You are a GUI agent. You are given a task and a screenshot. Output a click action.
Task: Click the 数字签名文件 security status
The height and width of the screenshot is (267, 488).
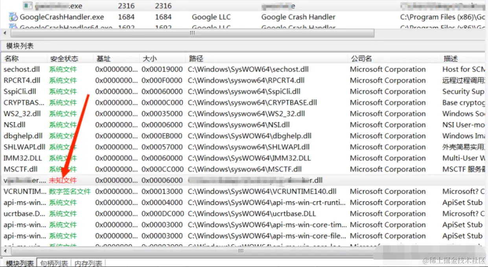point(70,192)
